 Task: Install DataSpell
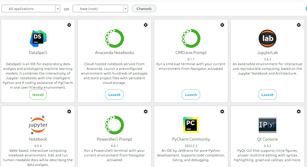point(38,95)
